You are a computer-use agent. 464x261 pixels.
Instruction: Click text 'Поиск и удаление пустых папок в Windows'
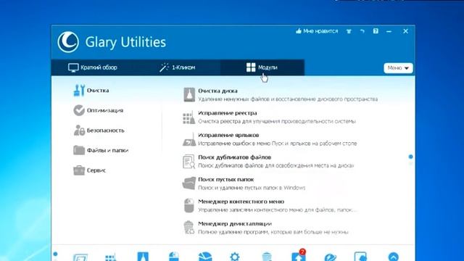[252, 188]
